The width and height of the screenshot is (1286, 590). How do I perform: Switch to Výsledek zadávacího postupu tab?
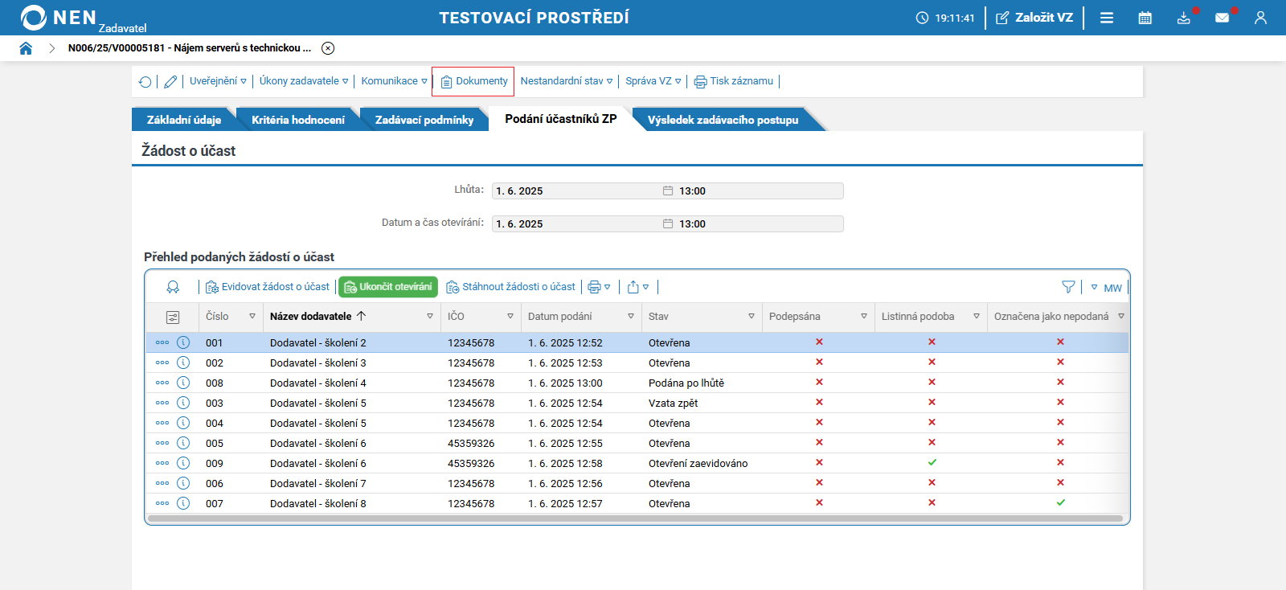pyautogui.click(x=723, y=120)
